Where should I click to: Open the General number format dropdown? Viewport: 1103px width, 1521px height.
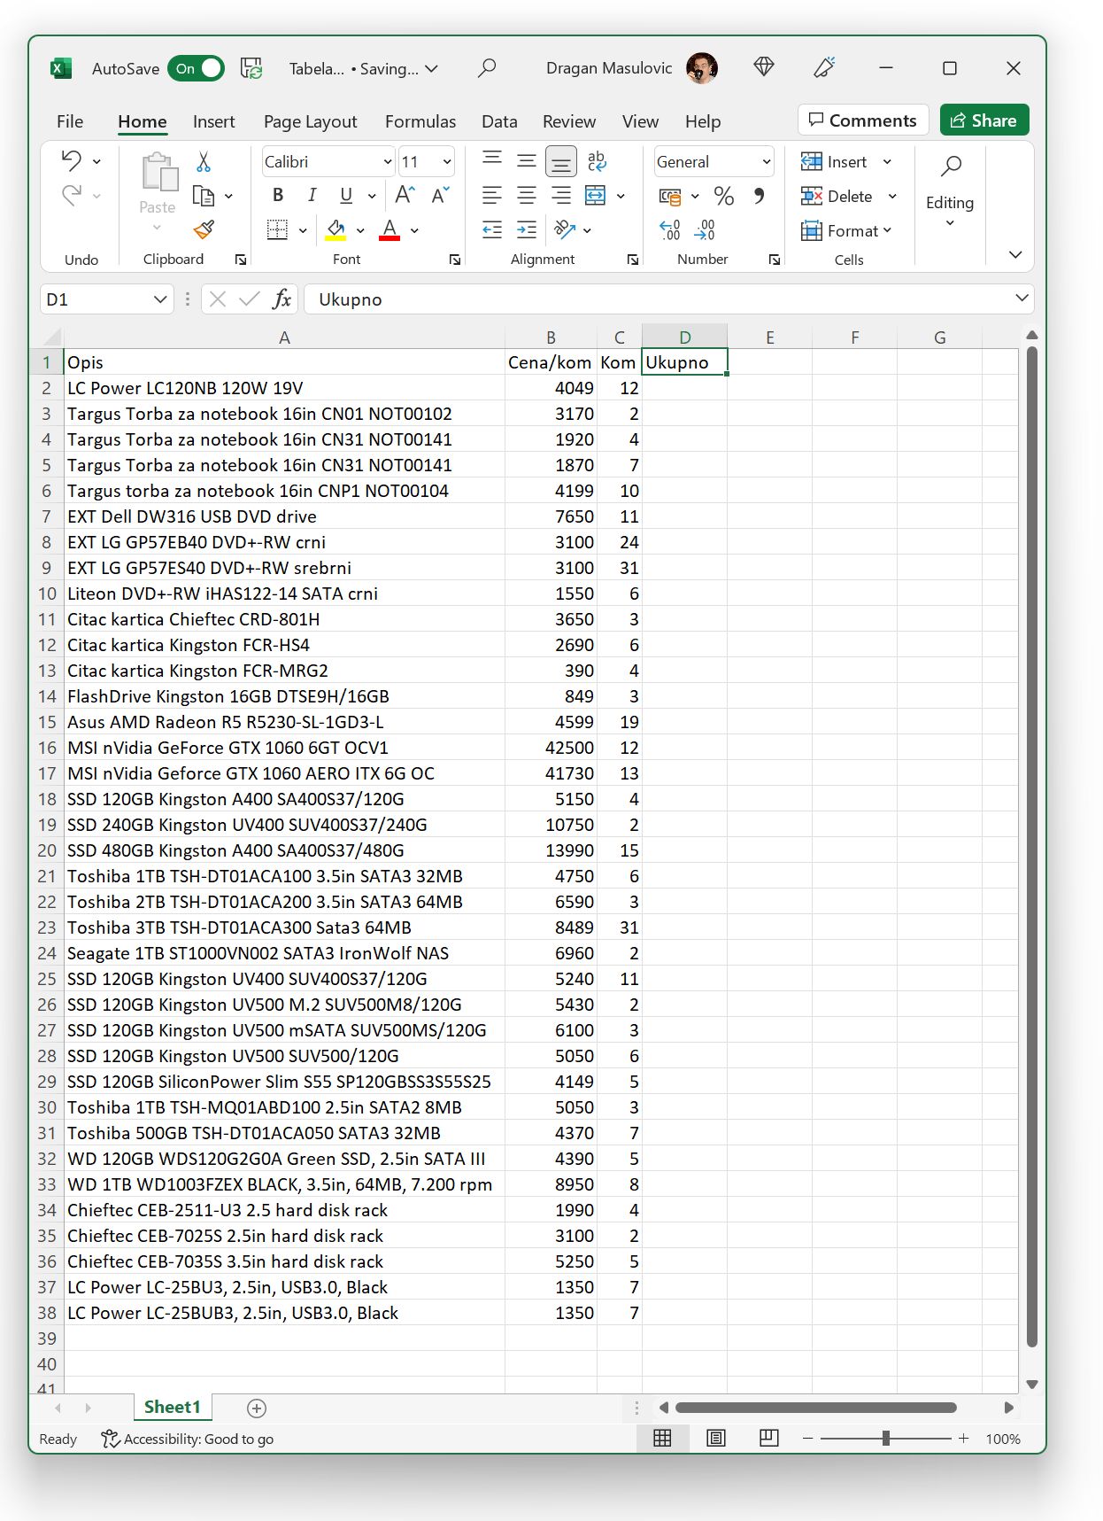[x=766, y=162]
